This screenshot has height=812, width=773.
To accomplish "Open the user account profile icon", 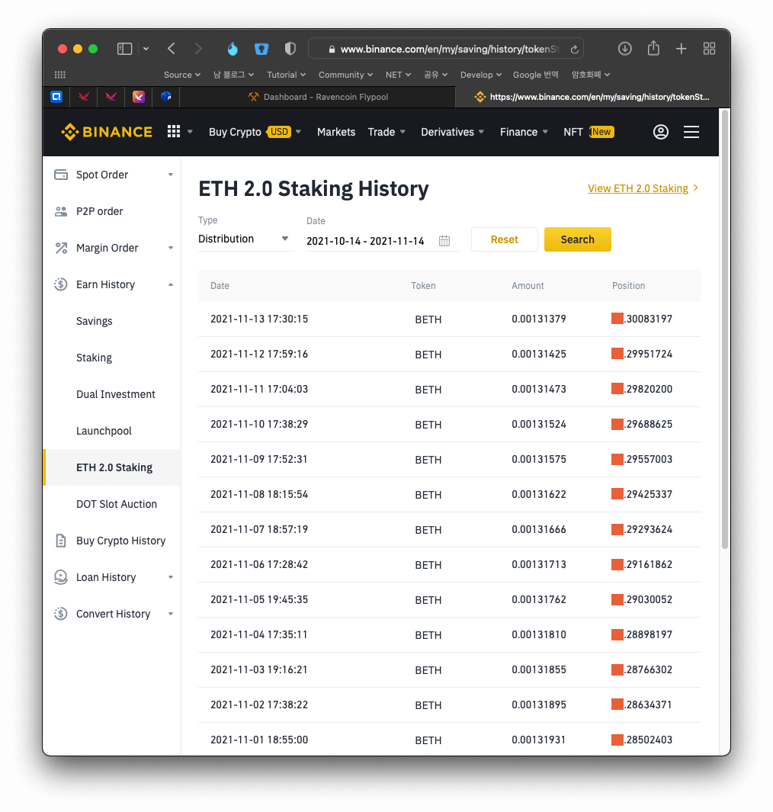I will 661,132.
